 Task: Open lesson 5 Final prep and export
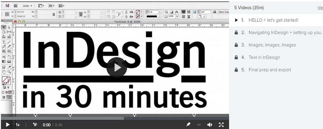point(270,70)
